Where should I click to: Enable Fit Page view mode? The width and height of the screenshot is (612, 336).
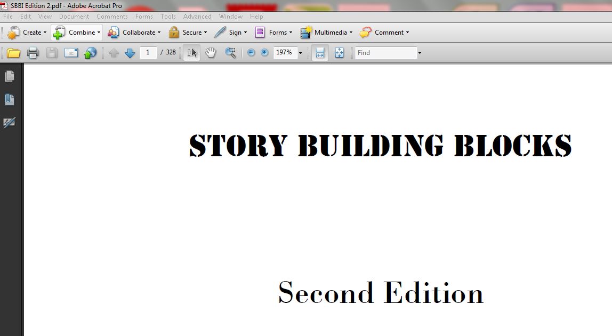pos(340,52)
